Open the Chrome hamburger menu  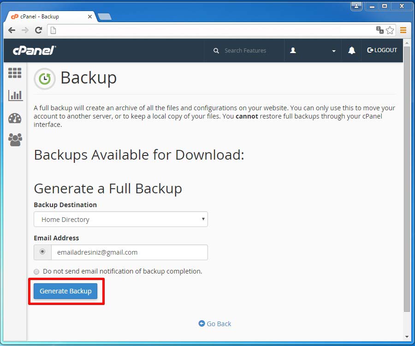(x=403, y=30)
